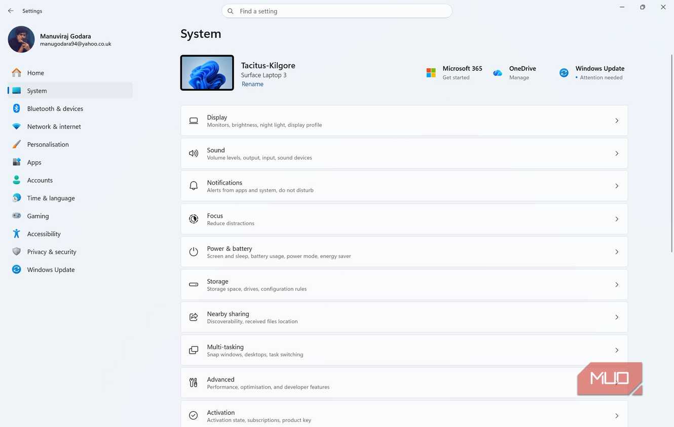Screen dimensions: 674x427
Task: Click the OneDrive cloud icon
Action: pos(498,73)
